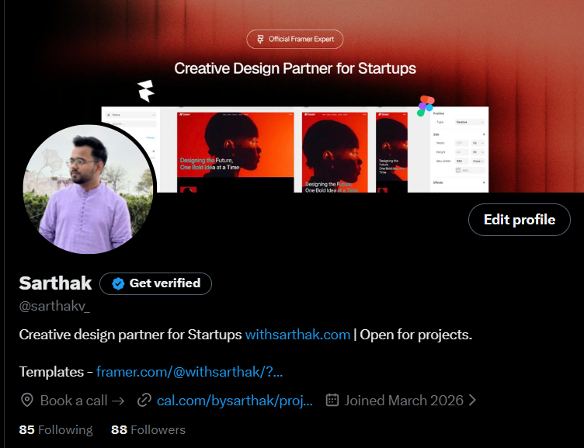584x448 pixels.
Task: Open the profile avatar photo
Action: point(88,189)
